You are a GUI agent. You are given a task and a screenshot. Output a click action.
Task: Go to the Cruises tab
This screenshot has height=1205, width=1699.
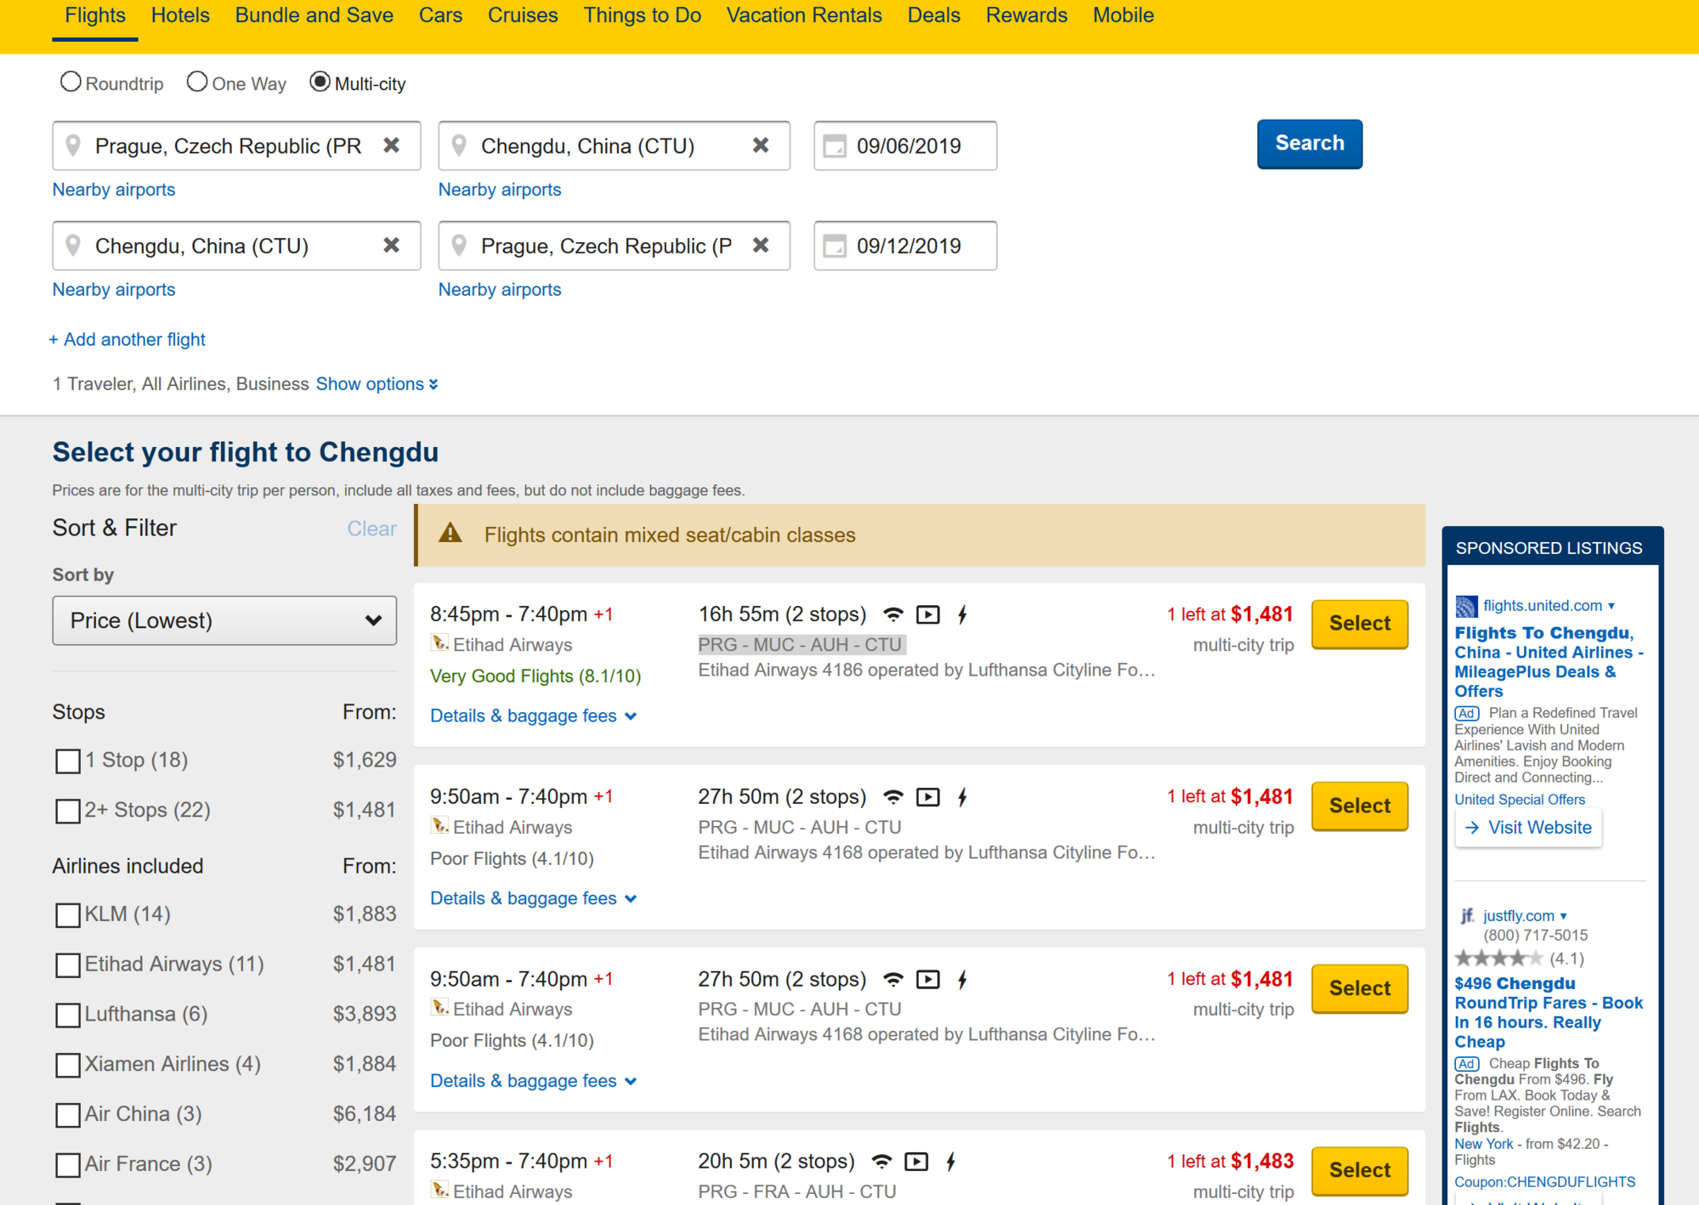point(523,15)
